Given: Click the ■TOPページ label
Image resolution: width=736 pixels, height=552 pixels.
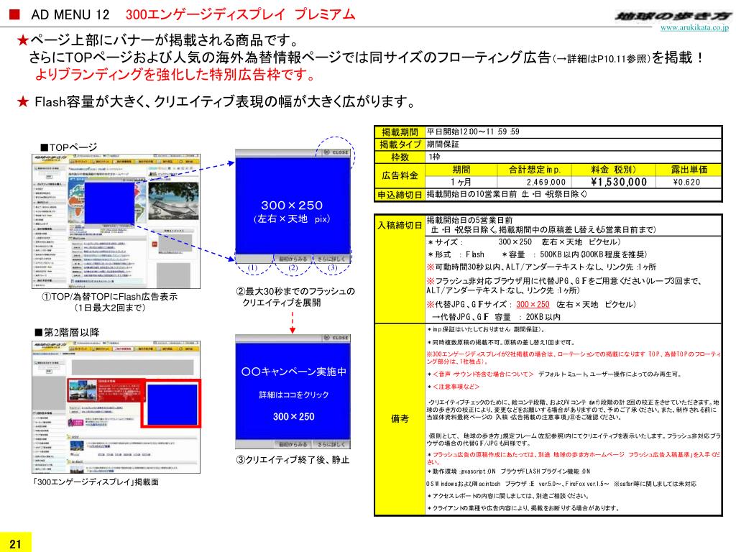Looking at the screenshot, I should tap(68, 147).
